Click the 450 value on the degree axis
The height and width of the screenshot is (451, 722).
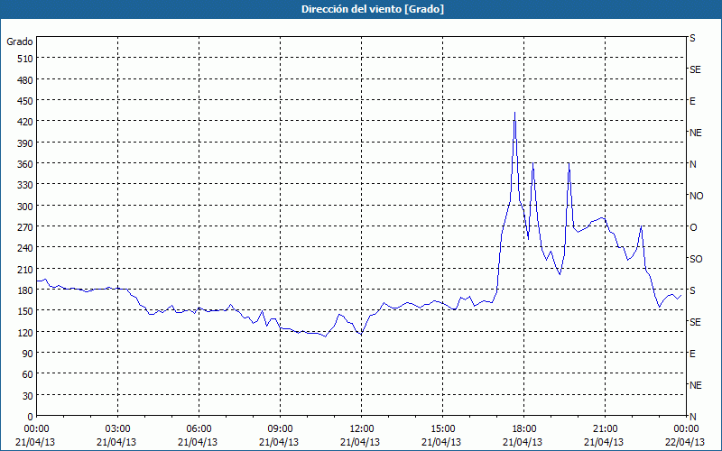pyautogui.click(x=25, y=101)
